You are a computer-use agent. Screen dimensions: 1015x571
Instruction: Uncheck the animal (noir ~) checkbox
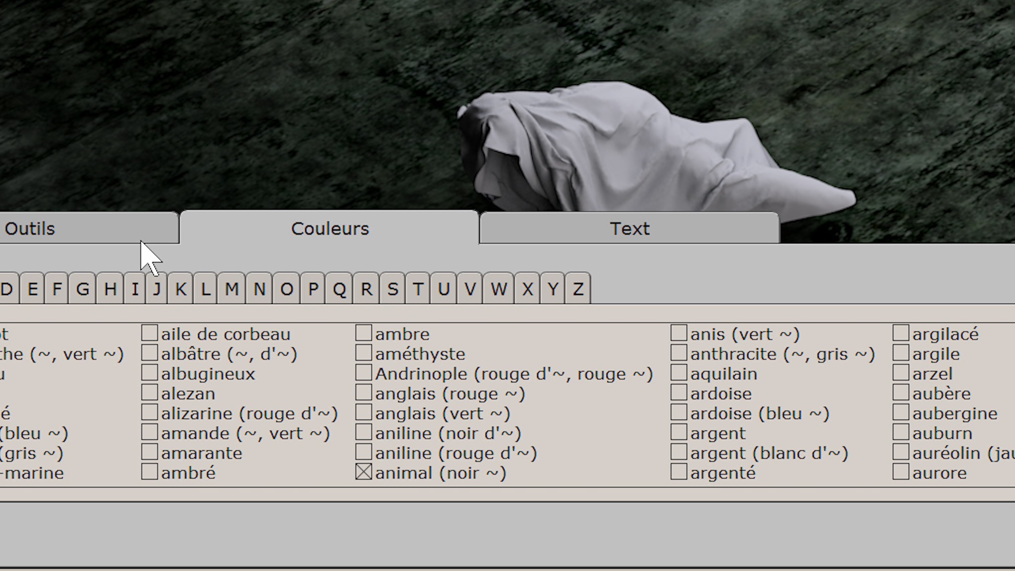(364, 472)
